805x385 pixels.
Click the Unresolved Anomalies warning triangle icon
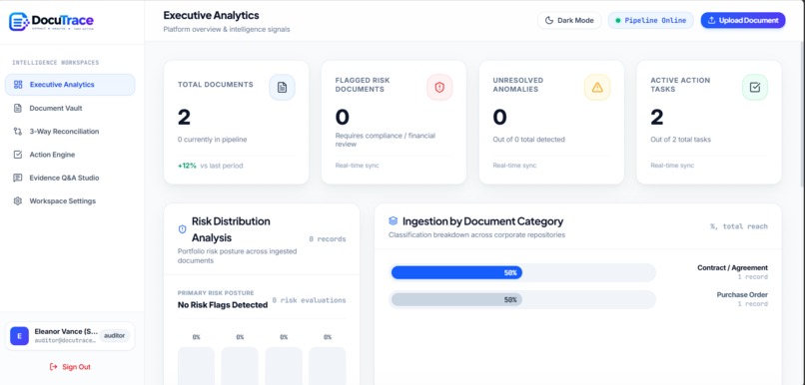[x=597, y=87]
